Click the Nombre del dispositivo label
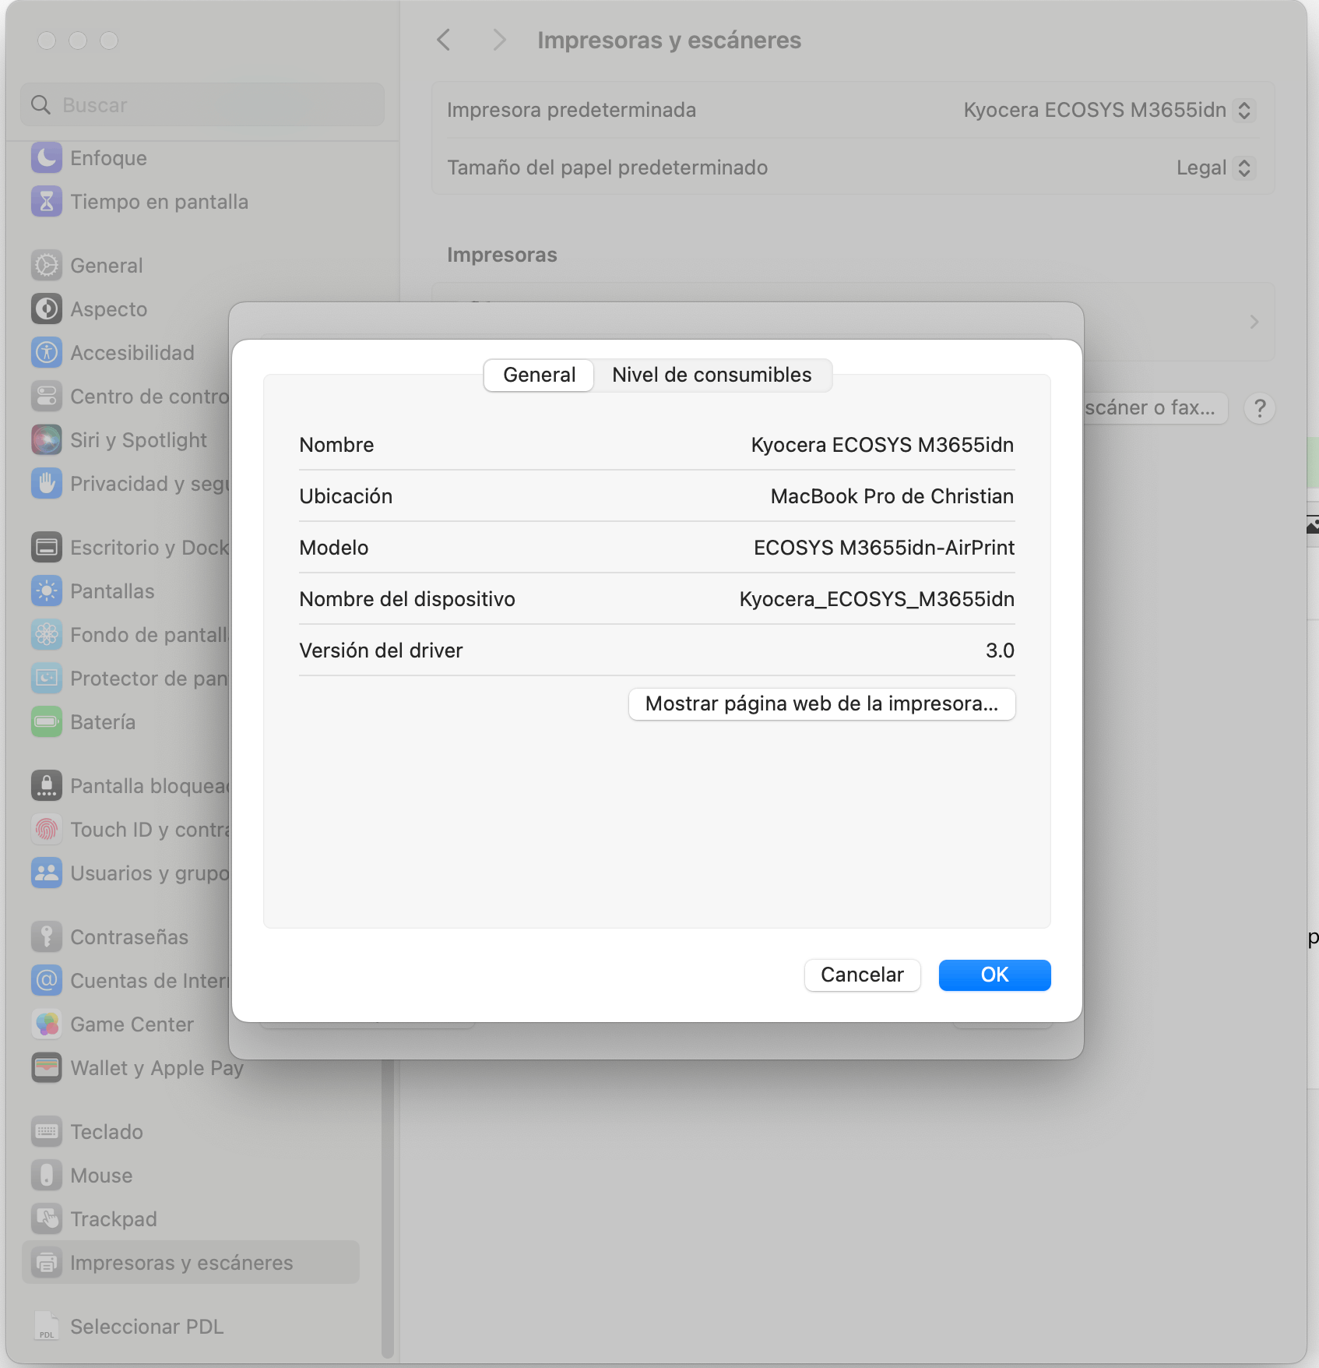The height and width of the screenshot is (1368, 1319). click(407, 599)
